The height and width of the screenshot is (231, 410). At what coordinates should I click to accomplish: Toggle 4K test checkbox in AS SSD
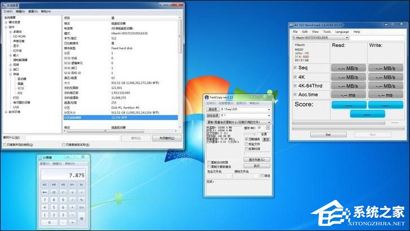(x=295, y=77)
